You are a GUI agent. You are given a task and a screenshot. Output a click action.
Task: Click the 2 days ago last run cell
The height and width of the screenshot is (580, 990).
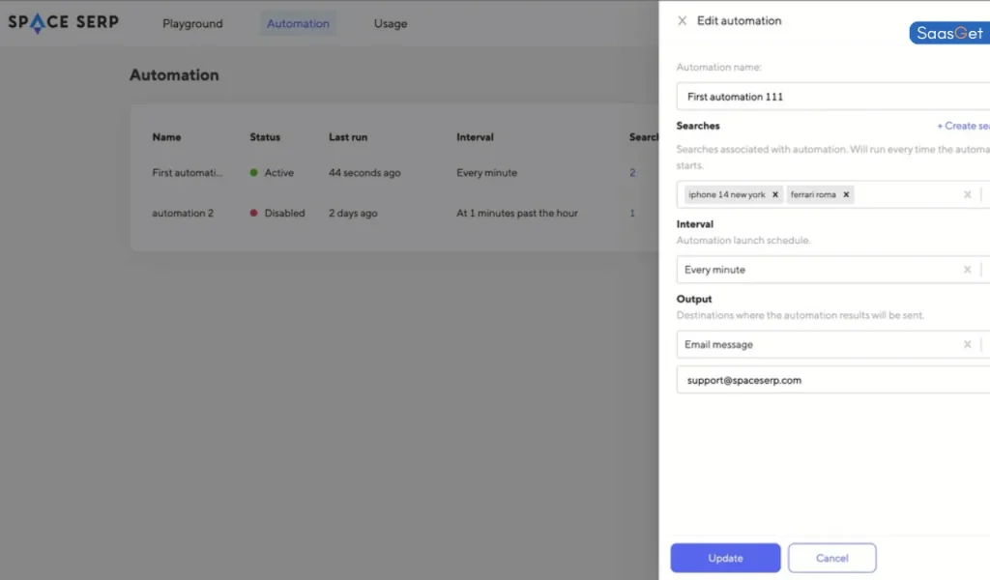point(353,213)
